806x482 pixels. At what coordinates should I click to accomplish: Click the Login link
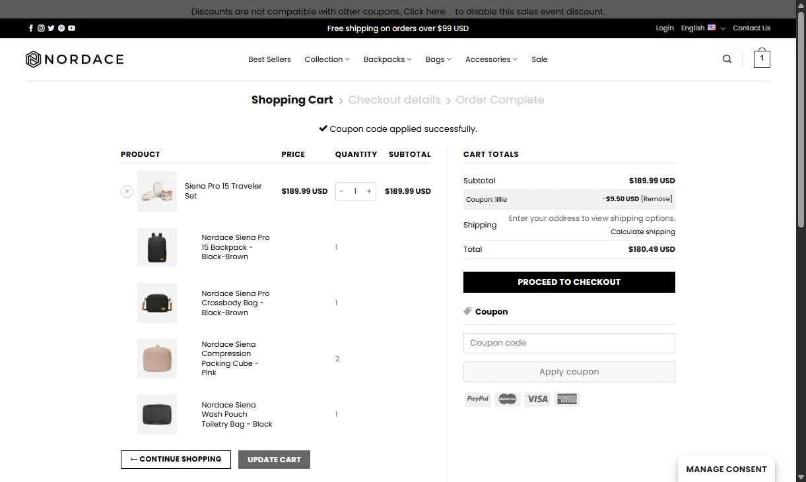click(665, 28)
